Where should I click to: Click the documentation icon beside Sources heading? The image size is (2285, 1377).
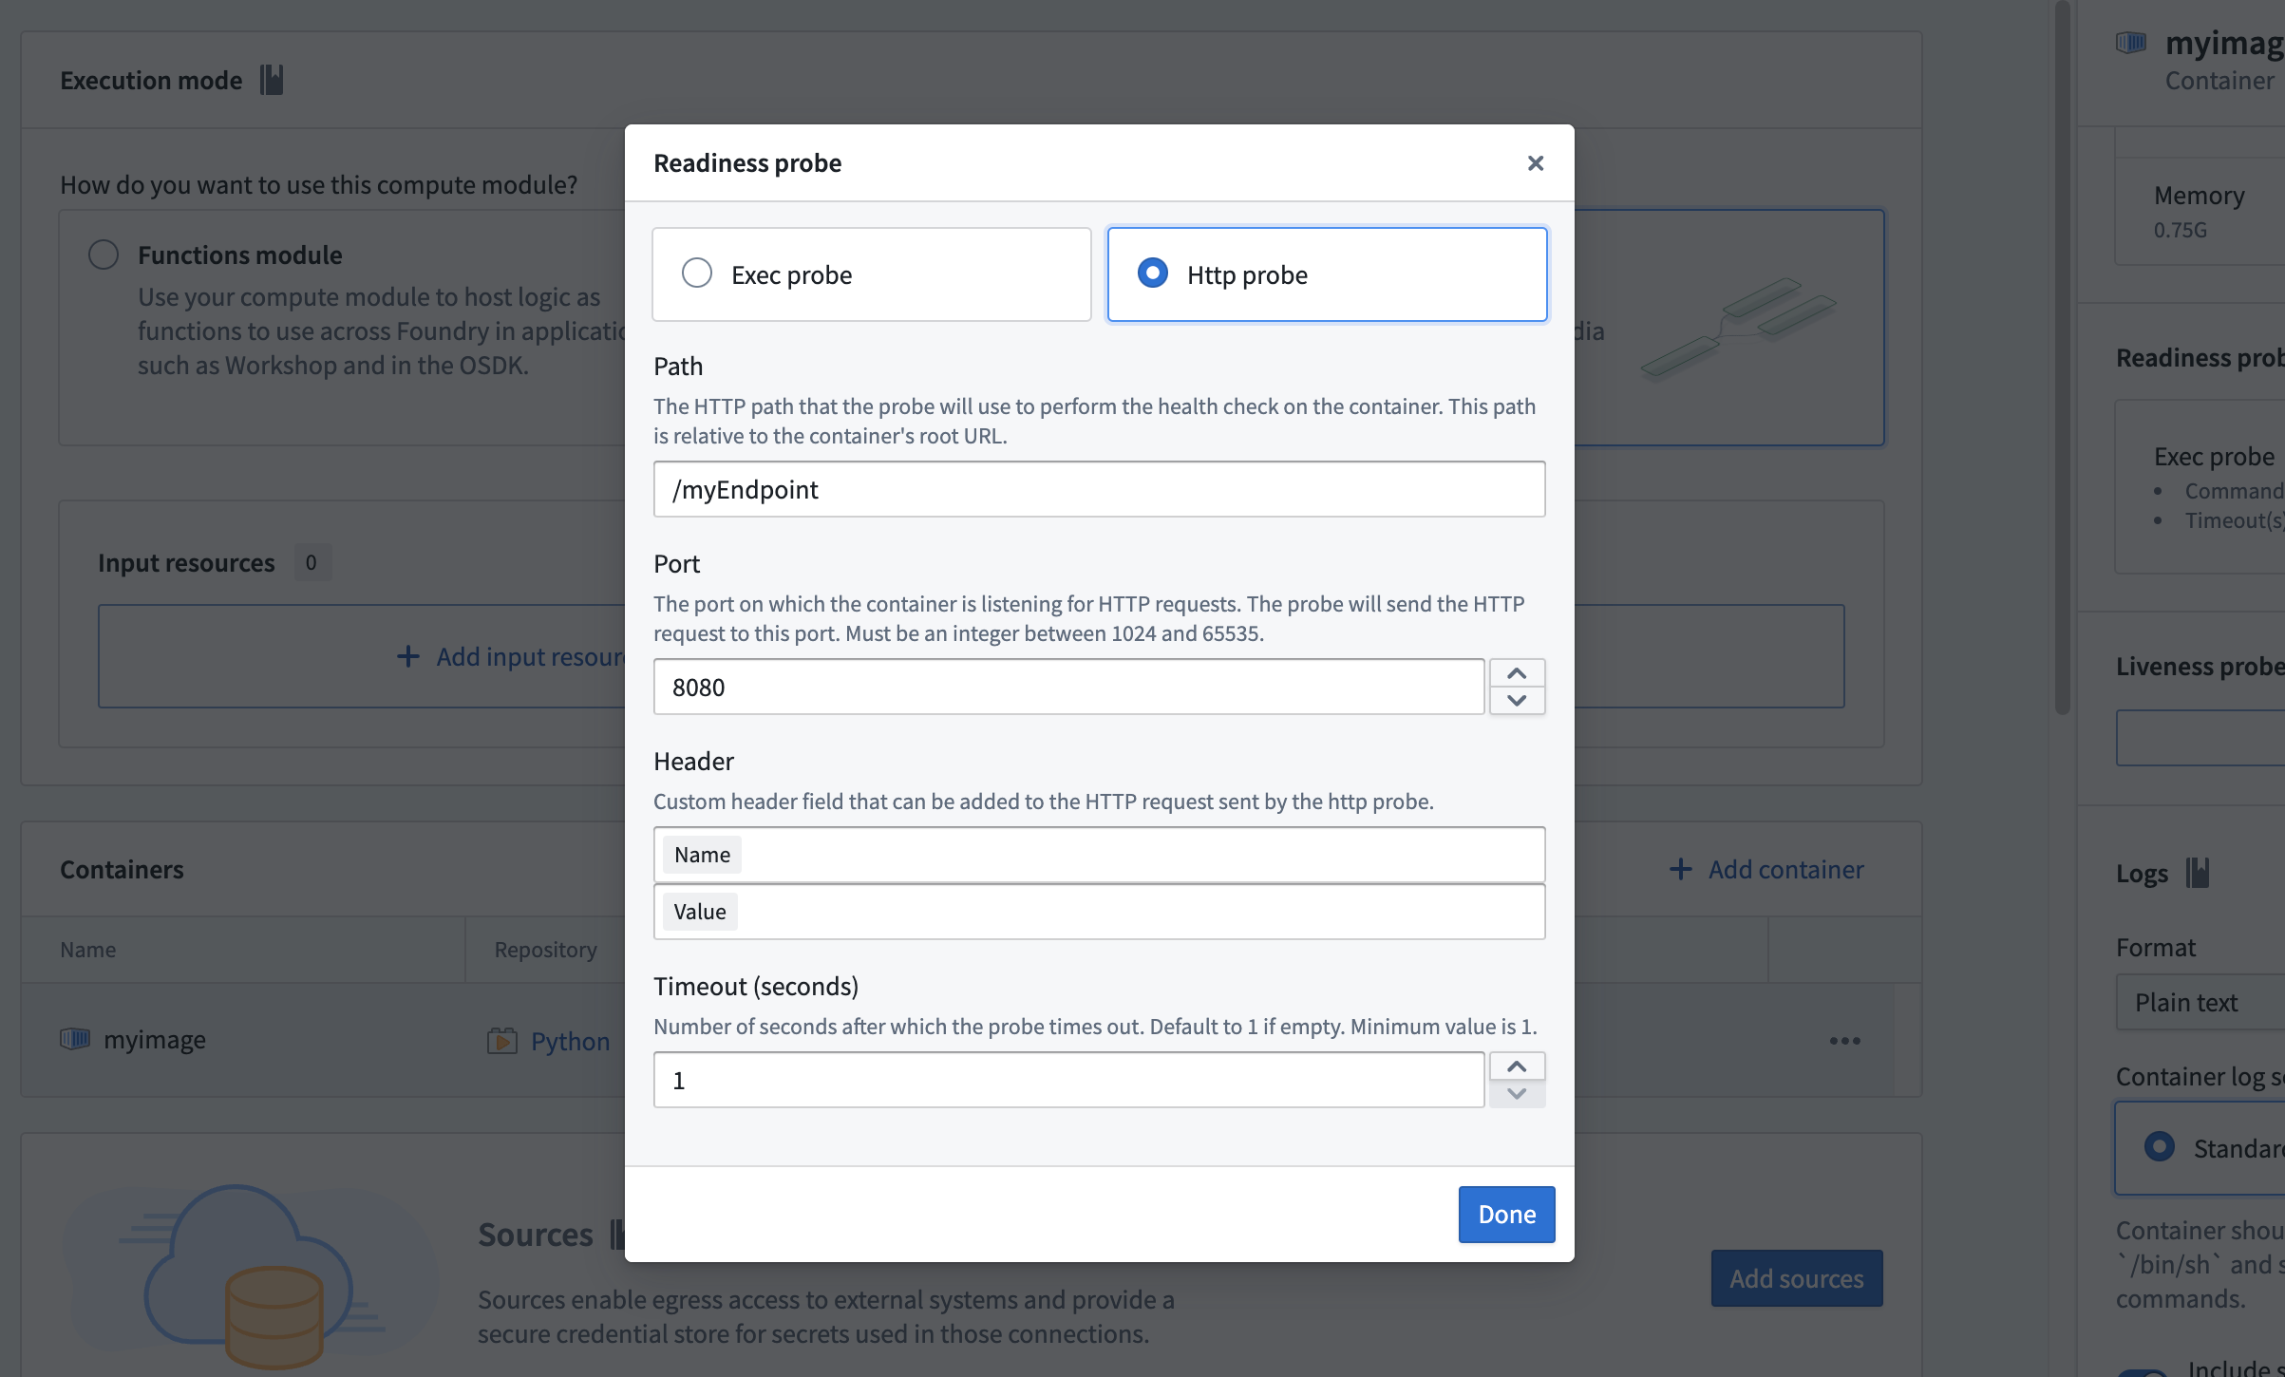[x=618, y=1233]
